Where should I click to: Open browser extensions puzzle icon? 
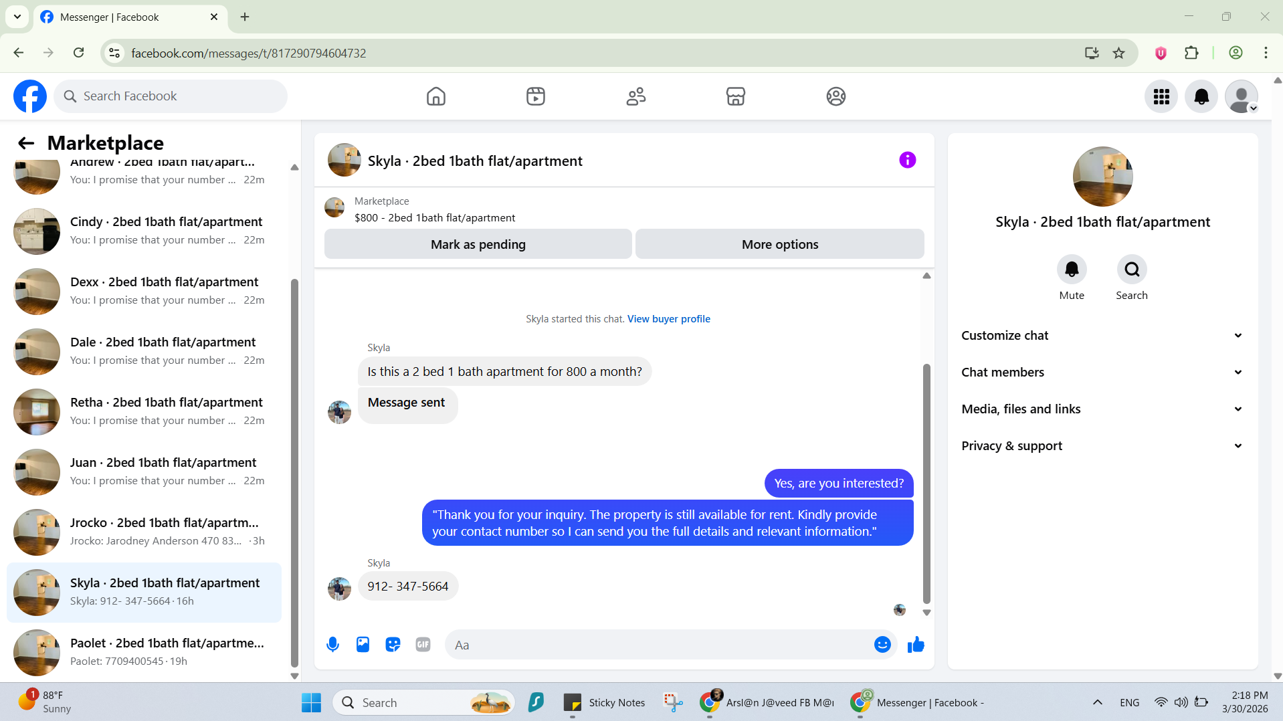coord(1191,53)
